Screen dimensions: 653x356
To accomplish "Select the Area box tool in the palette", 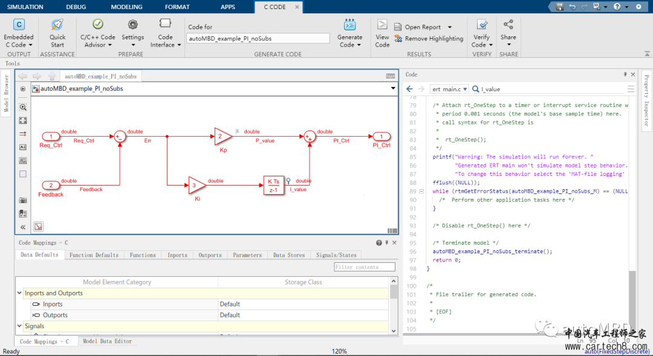I will 23,173.
